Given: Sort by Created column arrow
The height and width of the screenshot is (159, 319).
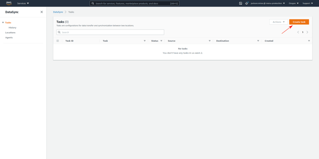Looking at the screenshot, I should (309, 41).
